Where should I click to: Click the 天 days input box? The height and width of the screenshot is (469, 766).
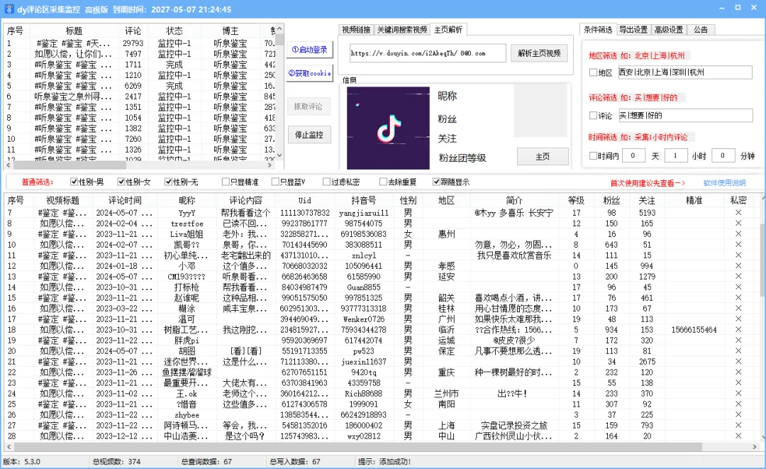click(635, 155)
